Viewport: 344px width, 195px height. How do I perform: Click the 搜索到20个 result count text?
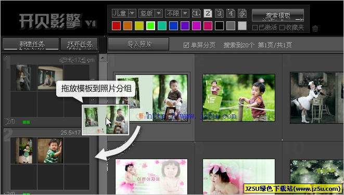click(x=239, y=45)
